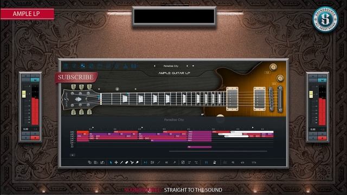Select the eraser tool
Screen dimensions: 347x195
click(x=126, y=162)
